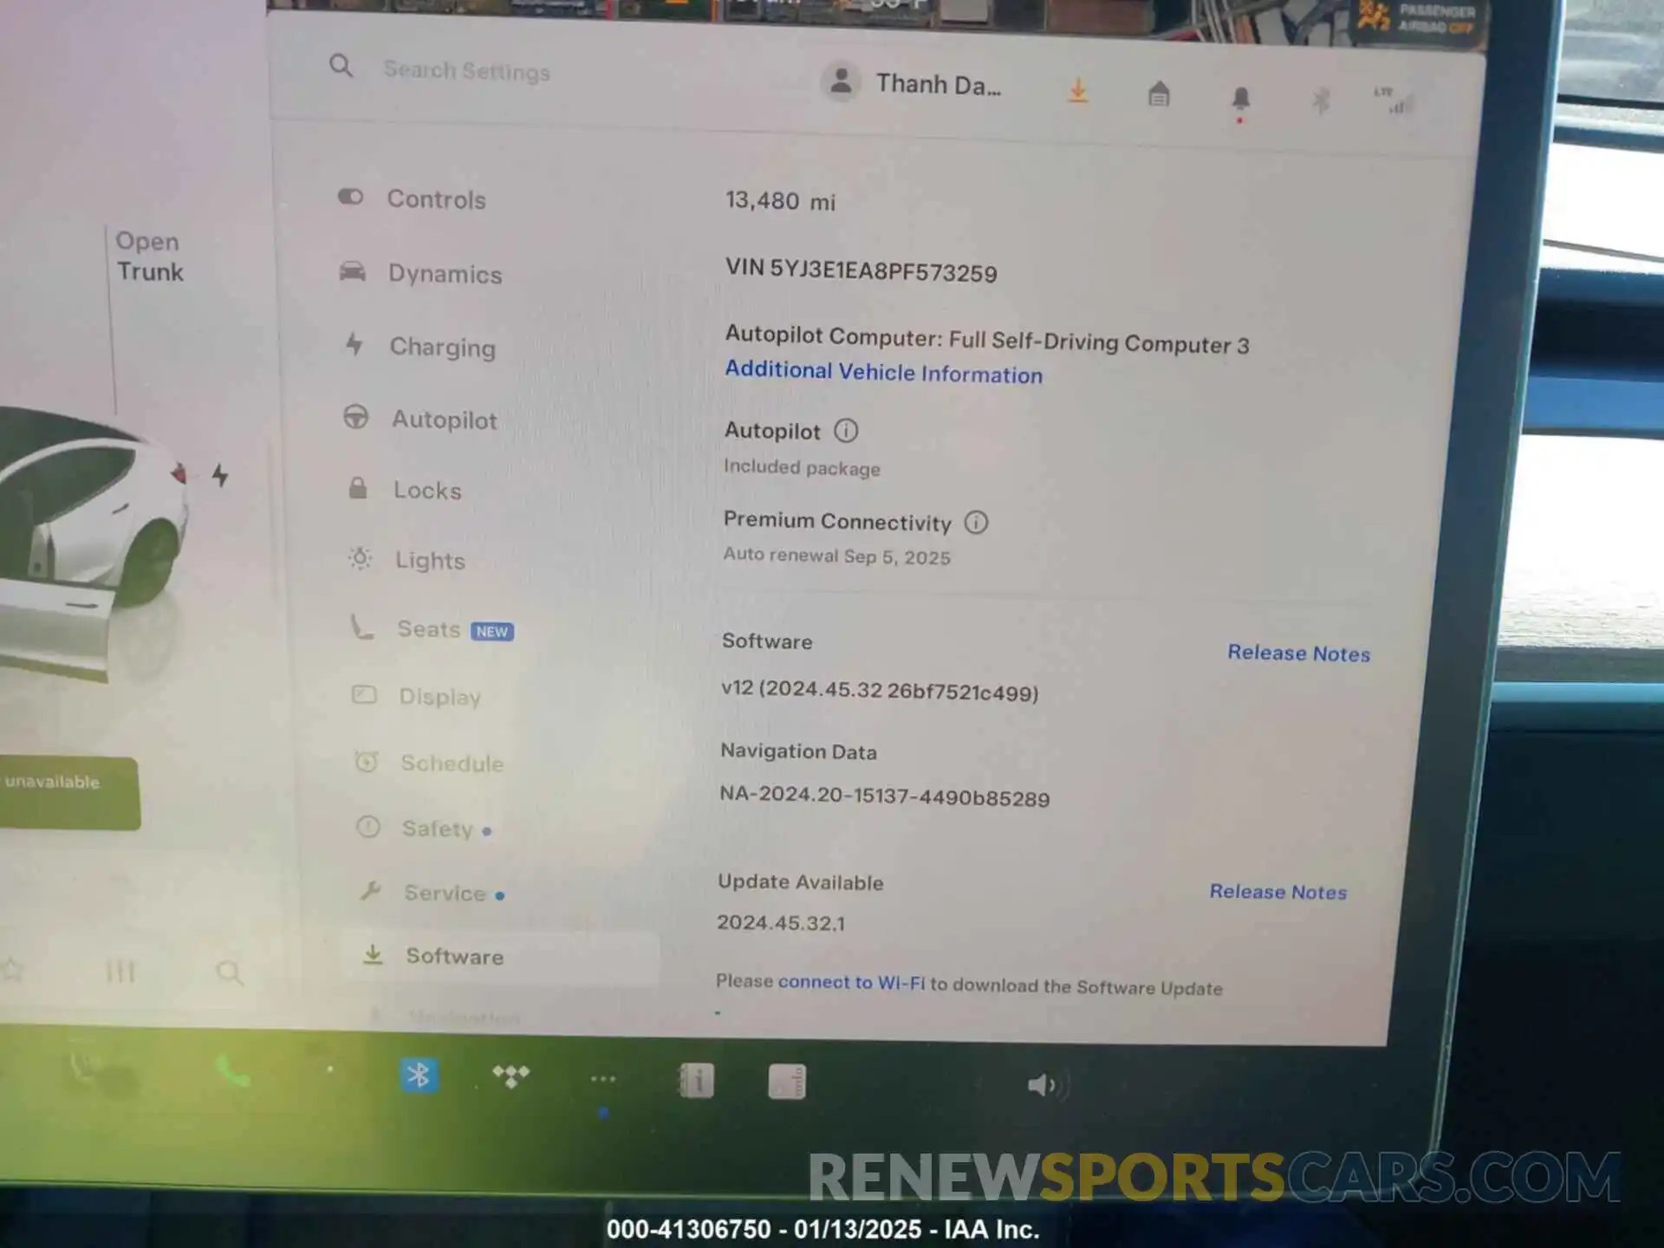This screenshot has height=1248, width=1664.
Task: Click Additional Vehicle Information link
Action: [x=881, y=374]
